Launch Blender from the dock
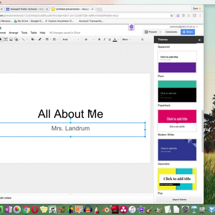This screenshot has width=215, height=215. point(106,210)
